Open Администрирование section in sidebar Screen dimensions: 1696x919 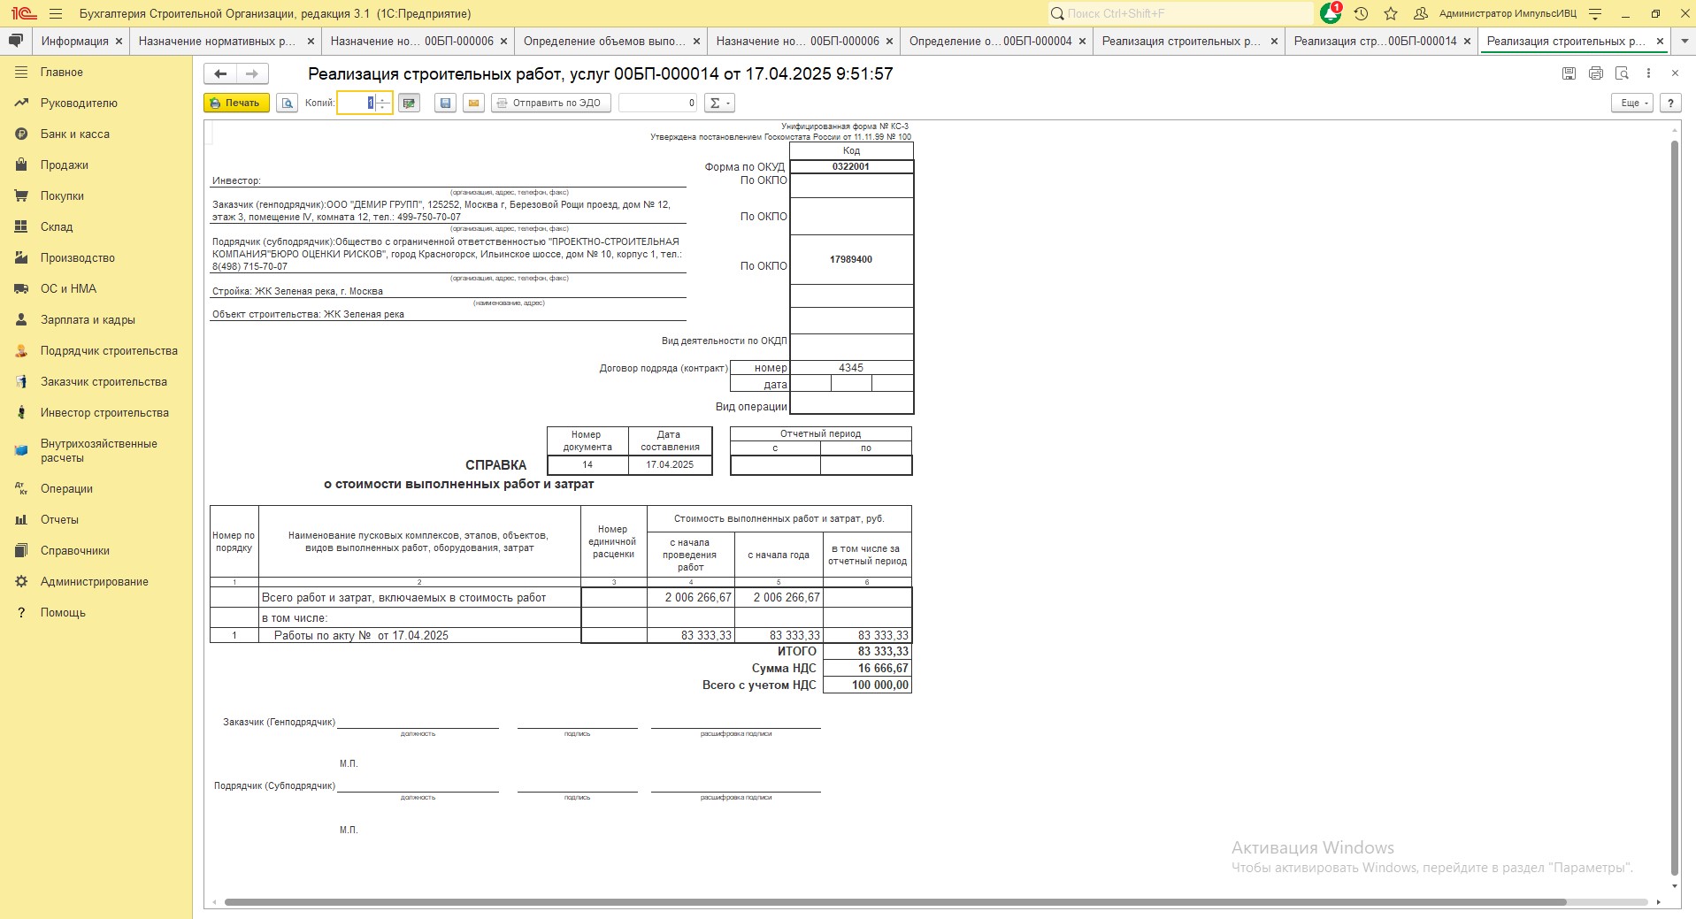(96, 582)
